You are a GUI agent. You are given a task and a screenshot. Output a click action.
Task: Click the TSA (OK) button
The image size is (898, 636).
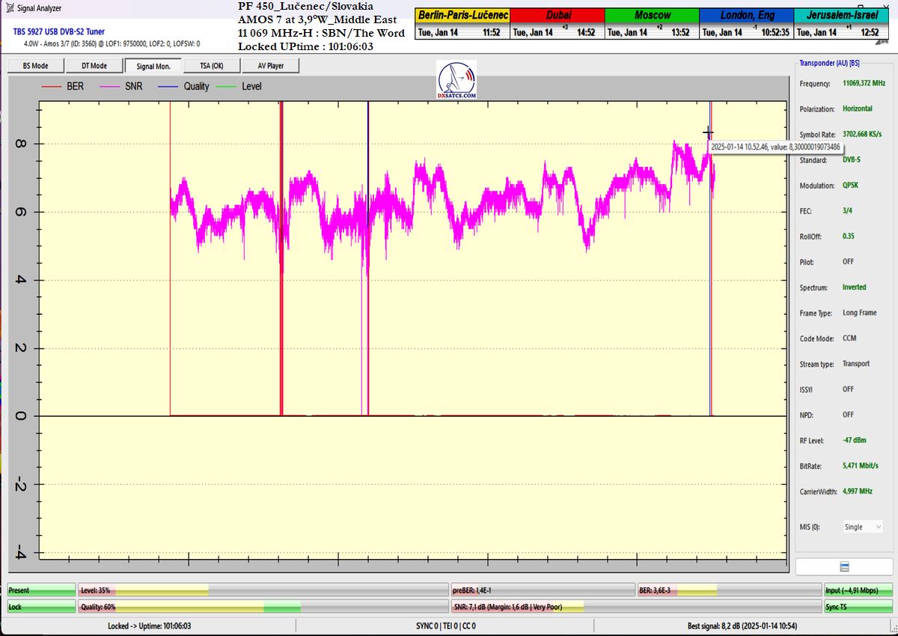pyautogui.click(x=211, y=66)
